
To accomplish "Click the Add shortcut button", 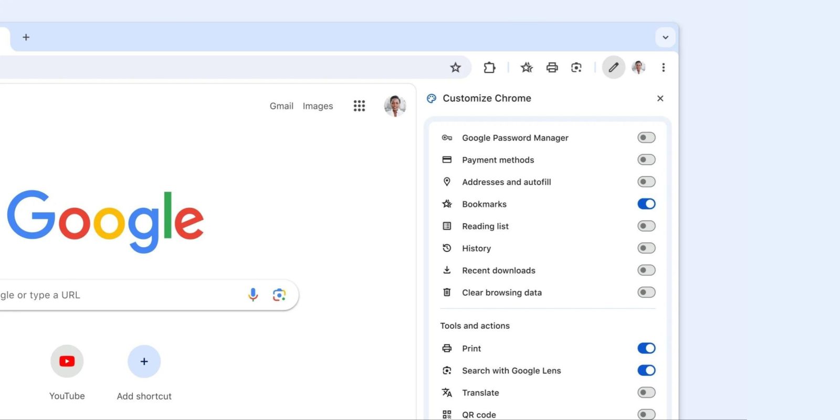I will point(144,361).
